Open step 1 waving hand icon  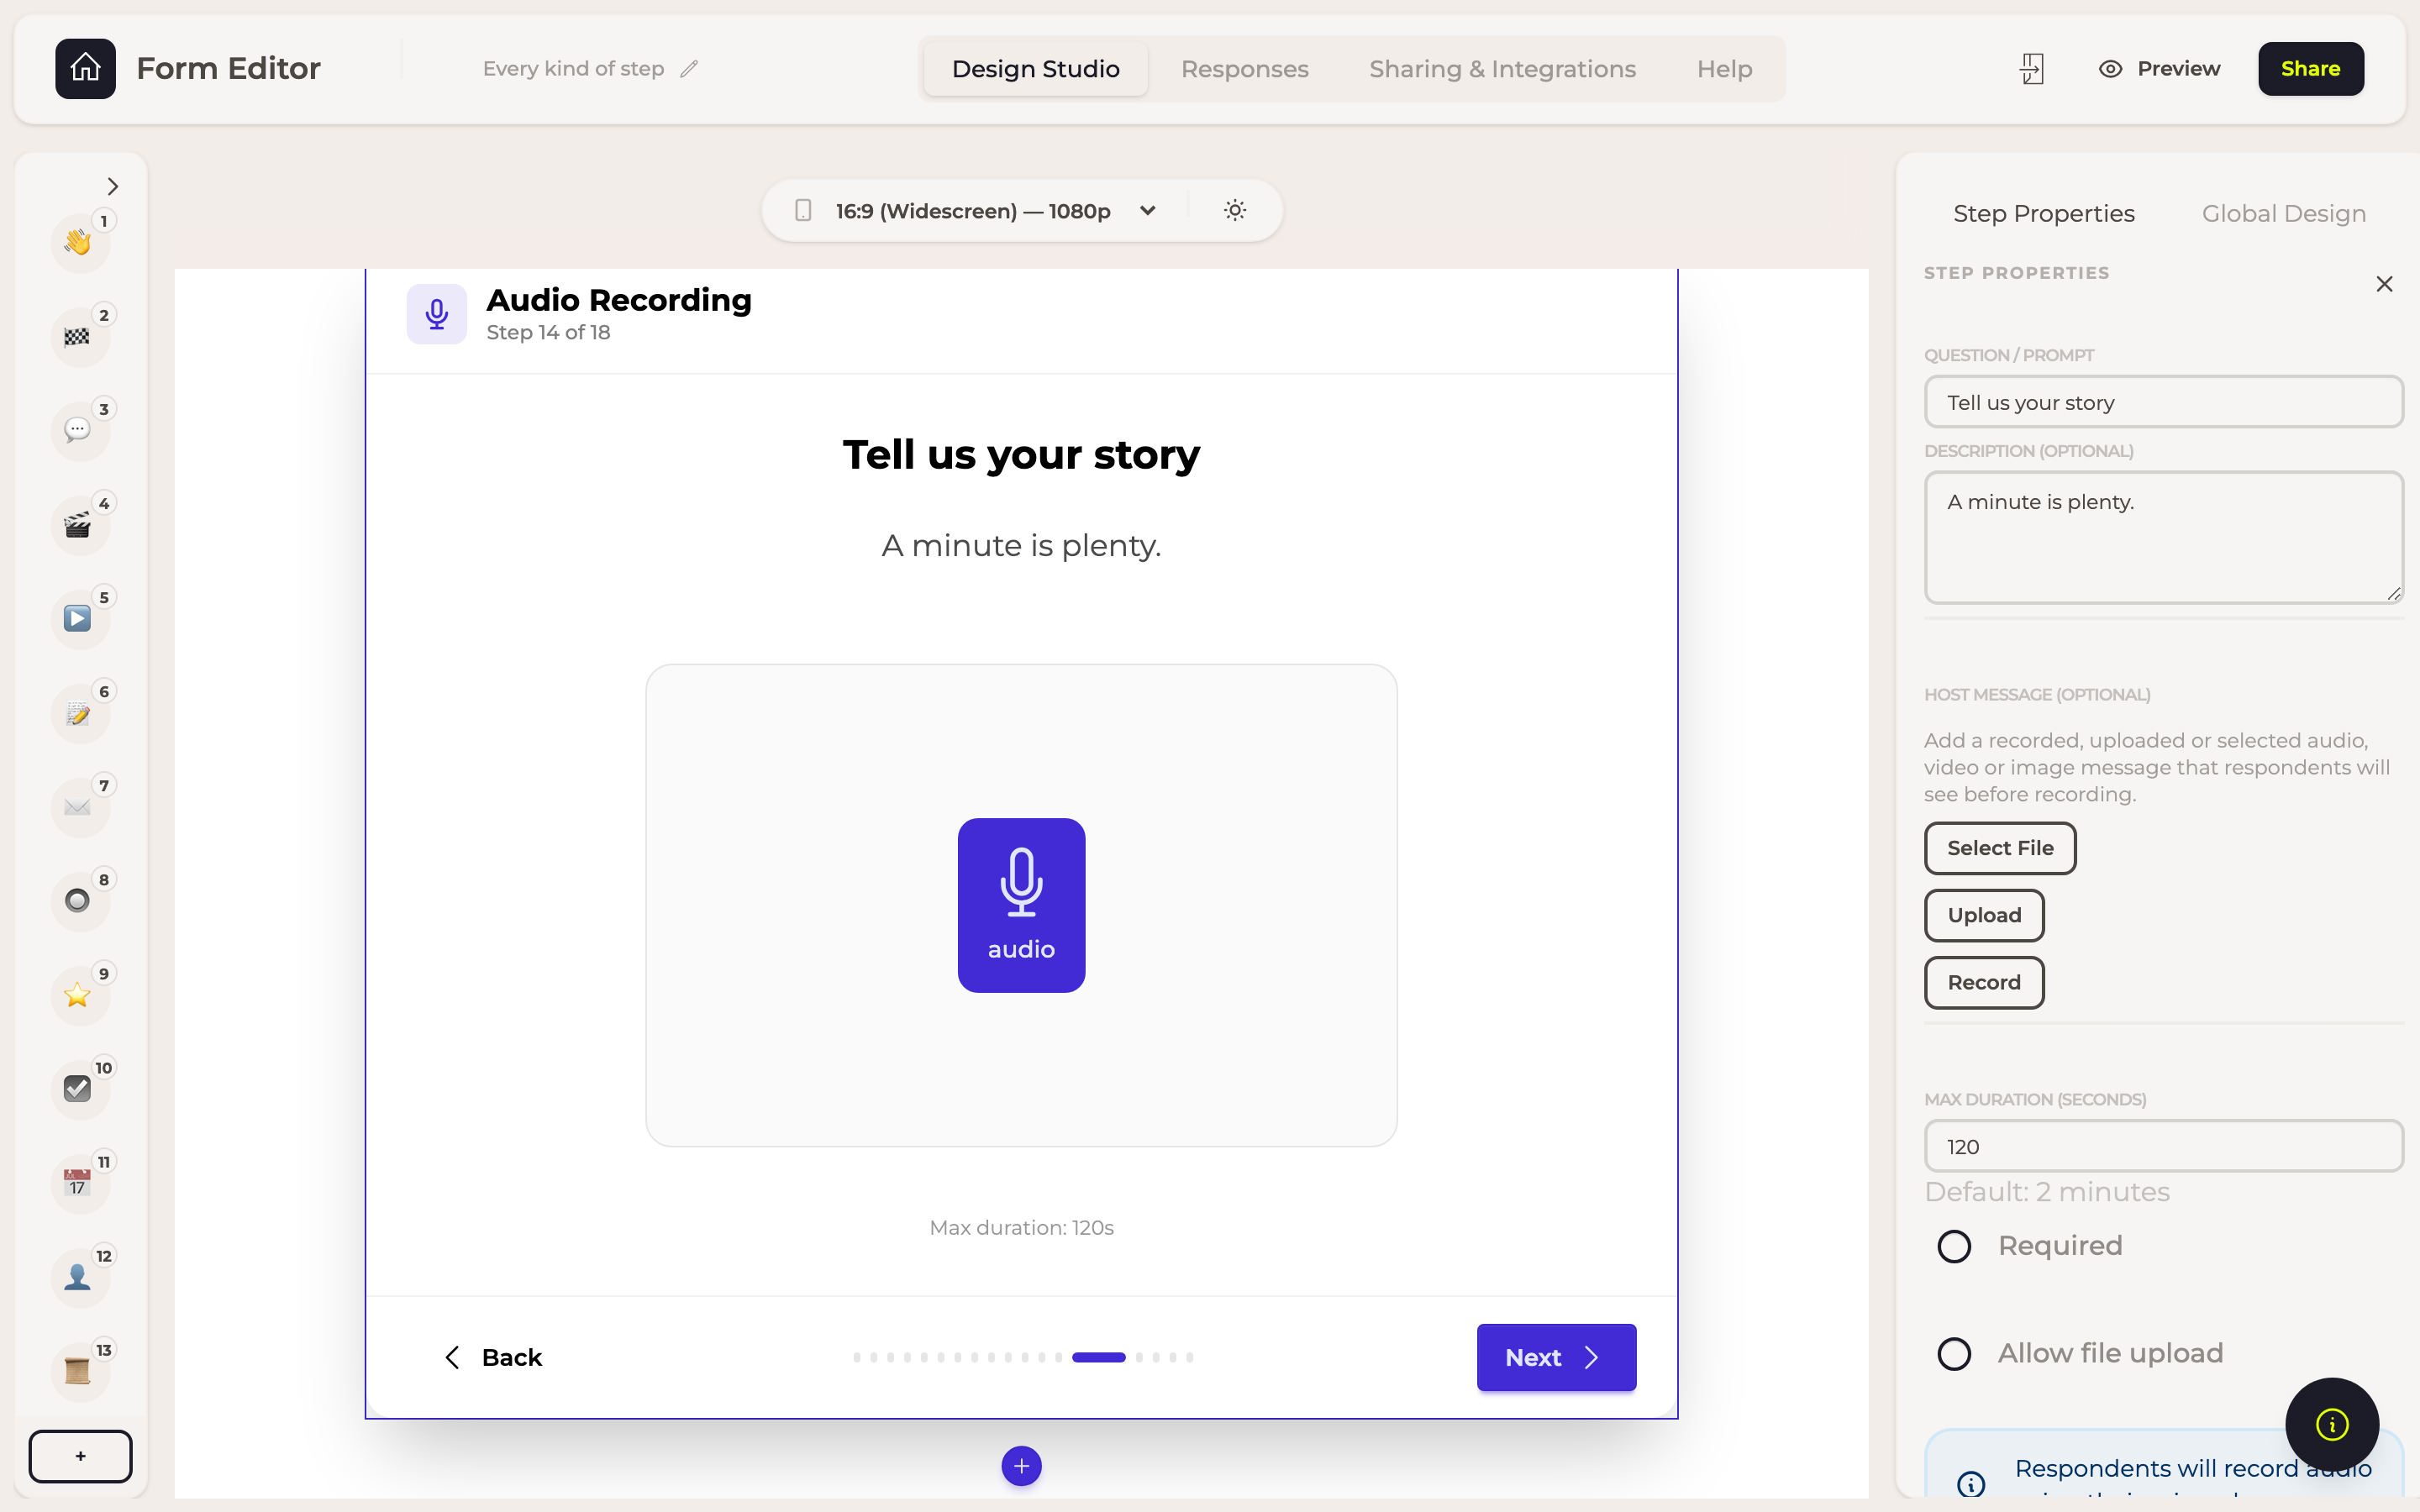(78, 242)
